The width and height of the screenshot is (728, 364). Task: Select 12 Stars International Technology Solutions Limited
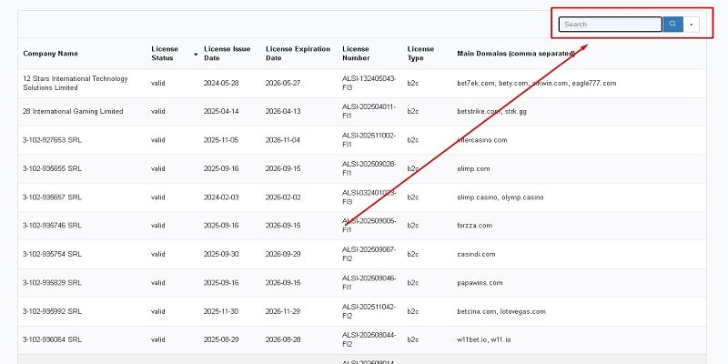pyautogui.click(x=76, y=83)
